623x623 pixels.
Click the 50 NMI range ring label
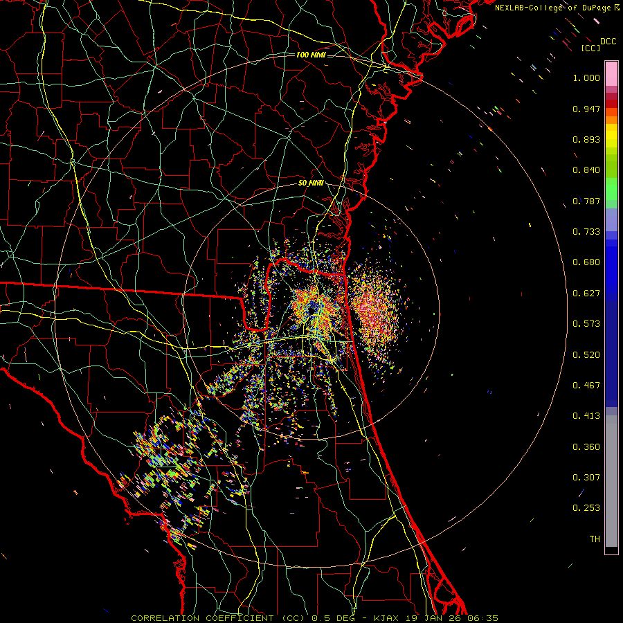311,183
